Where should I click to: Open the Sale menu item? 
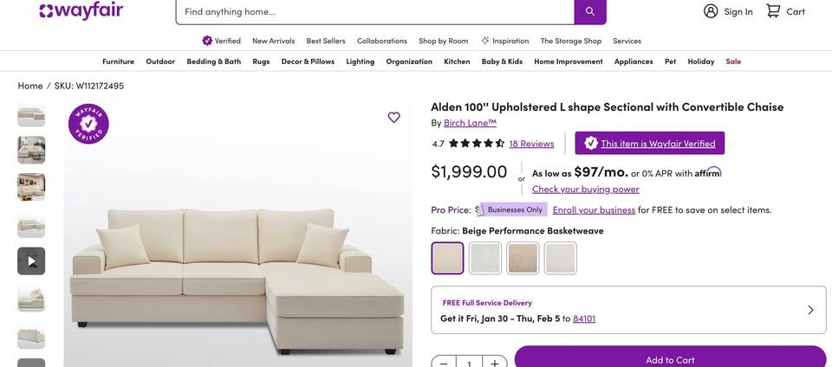click(x=733, y=61)
